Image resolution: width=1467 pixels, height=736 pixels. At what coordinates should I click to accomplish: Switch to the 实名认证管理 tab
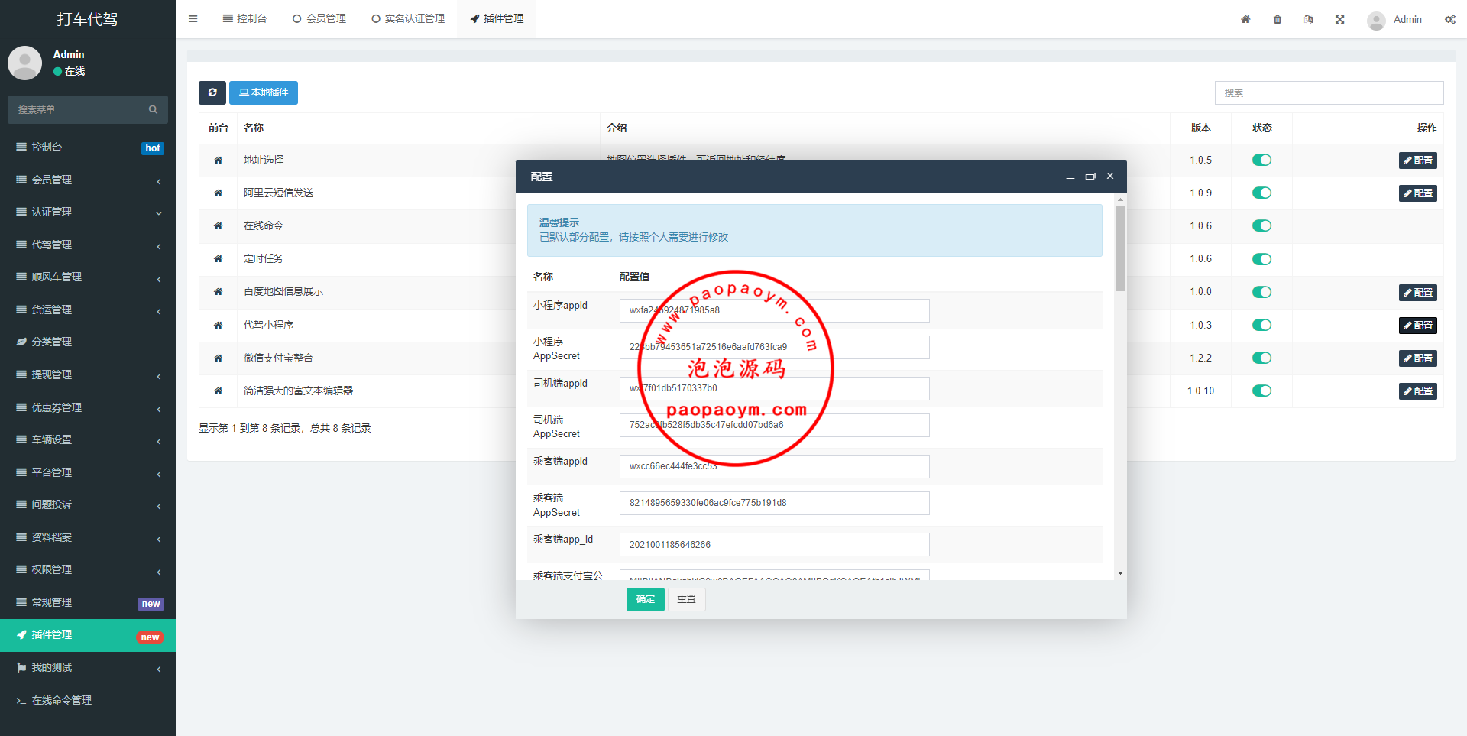pos(408,19)
